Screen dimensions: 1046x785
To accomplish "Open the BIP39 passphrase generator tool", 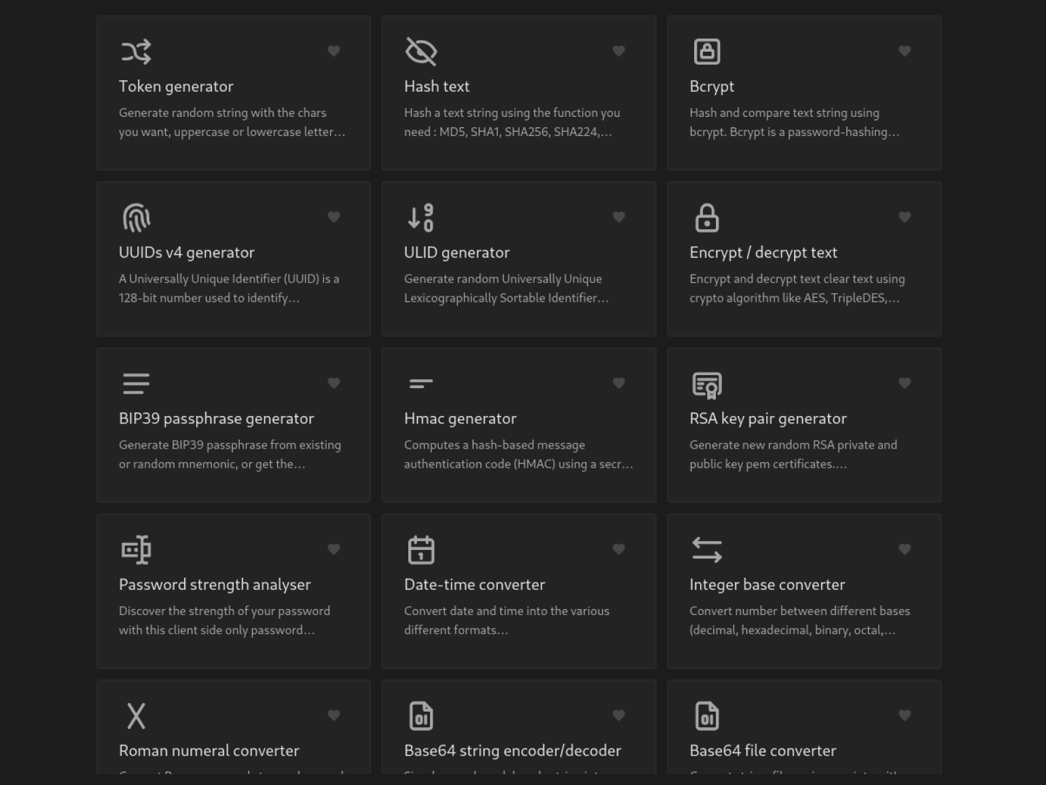I will 216,419.
